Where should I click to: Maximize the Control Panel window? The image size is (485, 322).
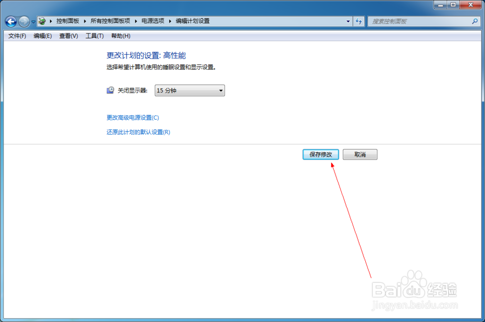point(453,5)
